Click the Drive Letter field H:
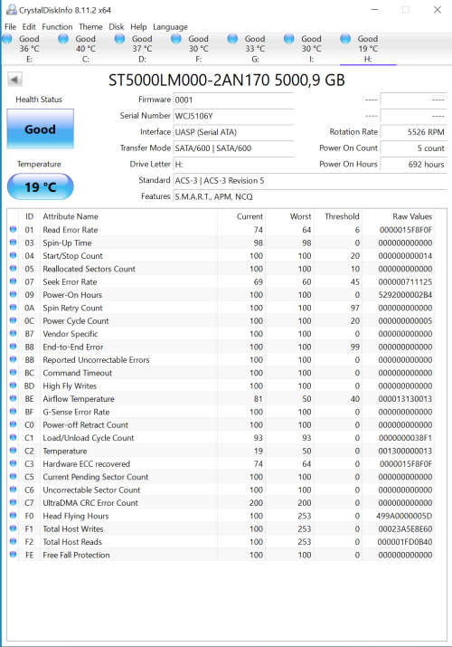 coord(233,164)
